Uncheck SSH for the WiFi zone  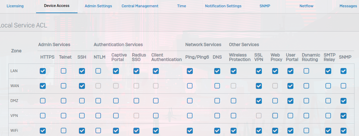82,131
